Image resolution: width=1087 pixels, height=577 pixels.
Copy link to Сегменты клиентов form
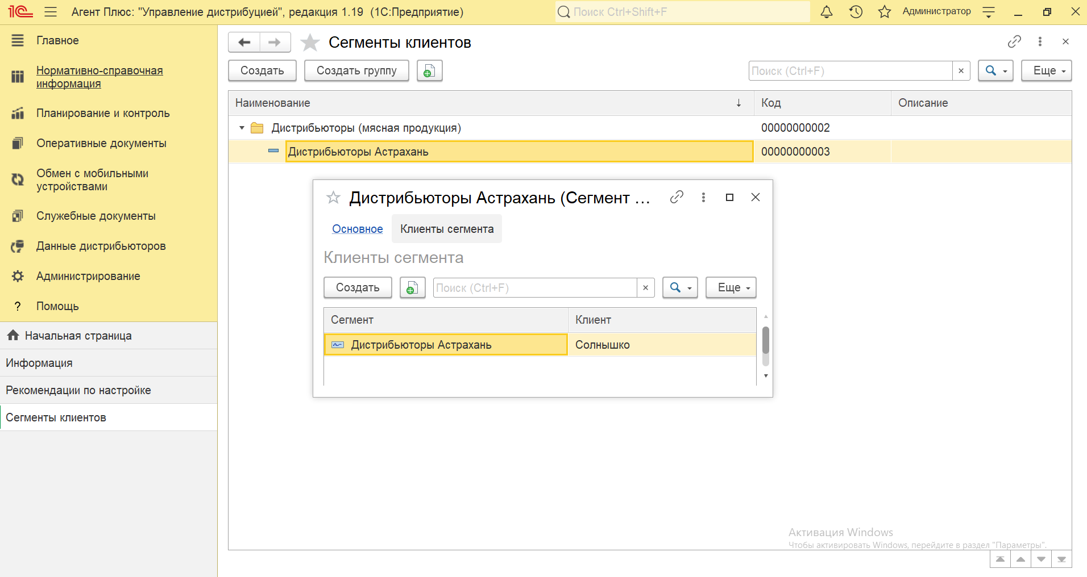point(1014,41)
